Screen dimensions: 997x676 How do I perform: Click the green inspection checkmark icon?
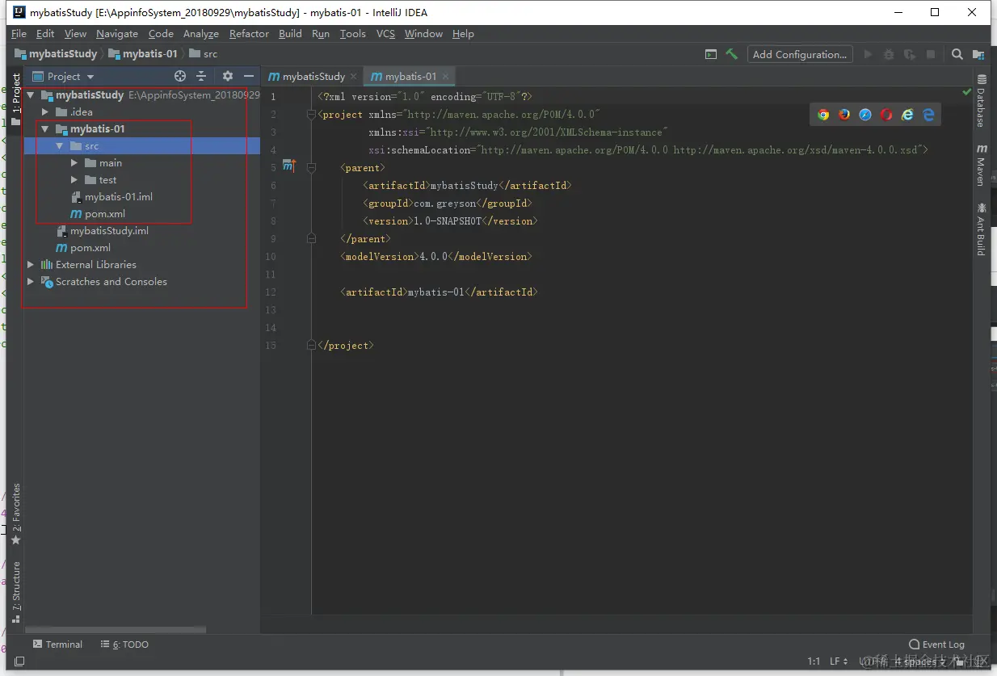tap(967, 93)
